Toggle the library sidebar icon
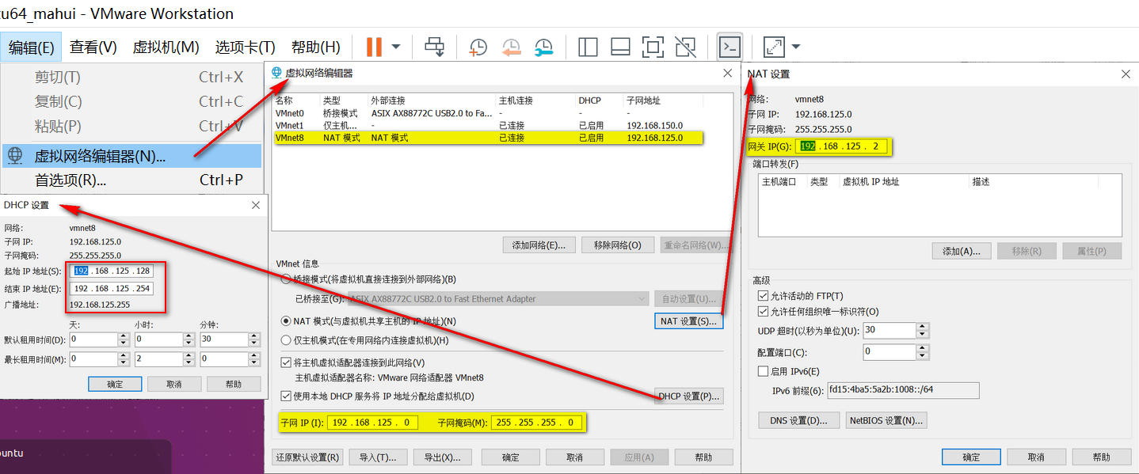 click(x=588, y=47)
